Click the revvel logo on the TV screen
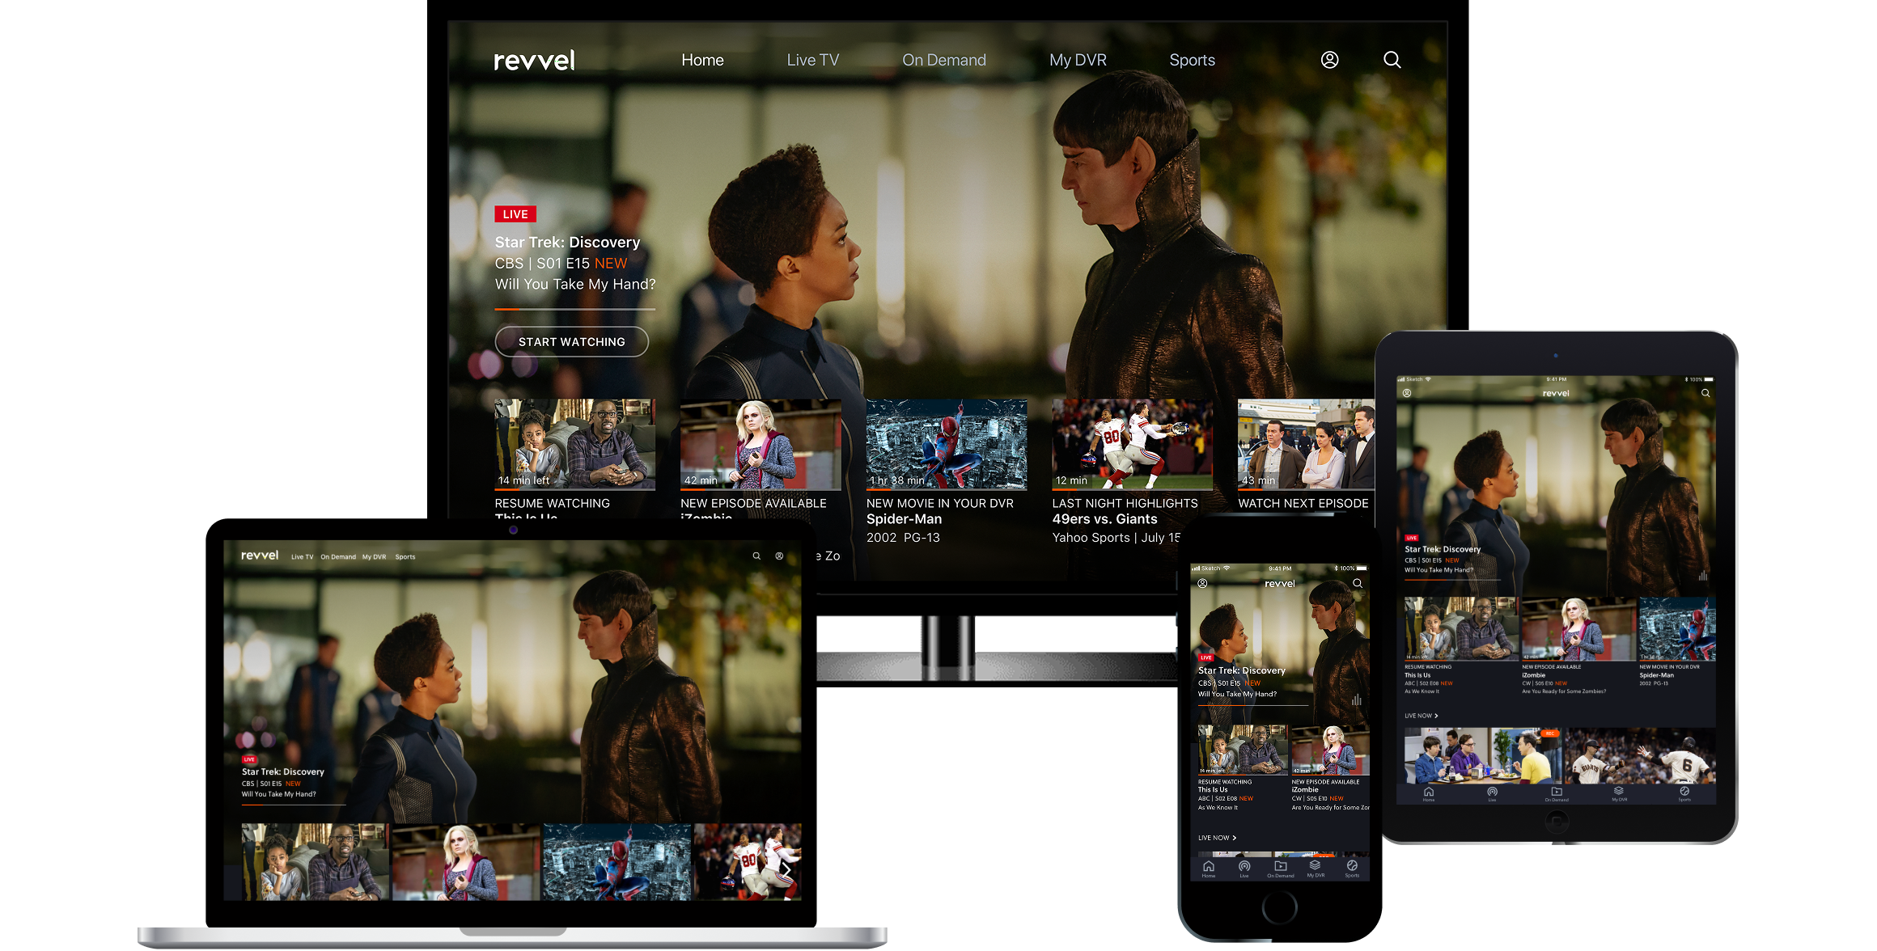This screenshot has height=951, width=1877. coord(535,61)
